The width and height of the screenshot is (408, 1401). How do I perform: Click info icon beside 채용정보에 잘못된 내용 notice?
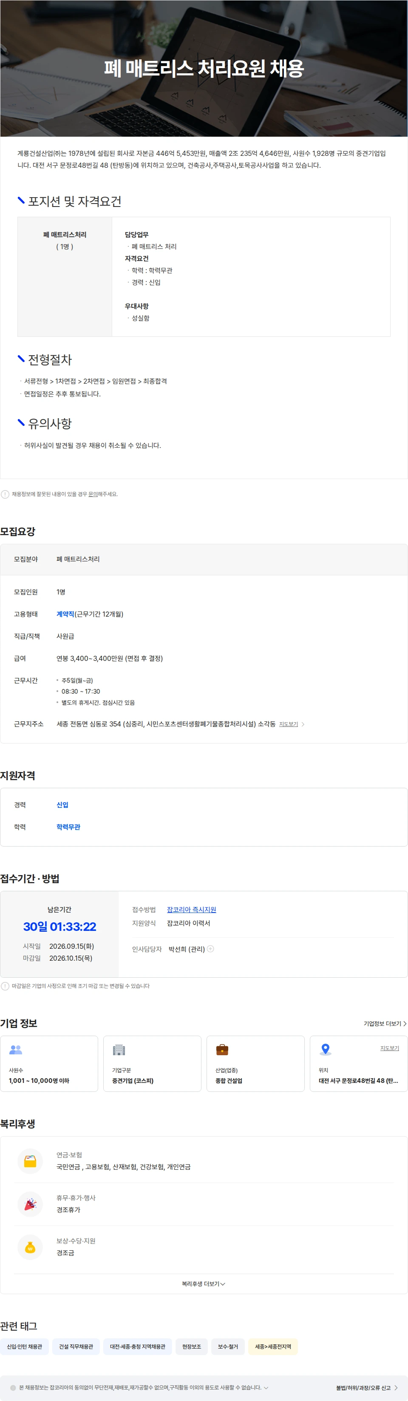point(5,494)
